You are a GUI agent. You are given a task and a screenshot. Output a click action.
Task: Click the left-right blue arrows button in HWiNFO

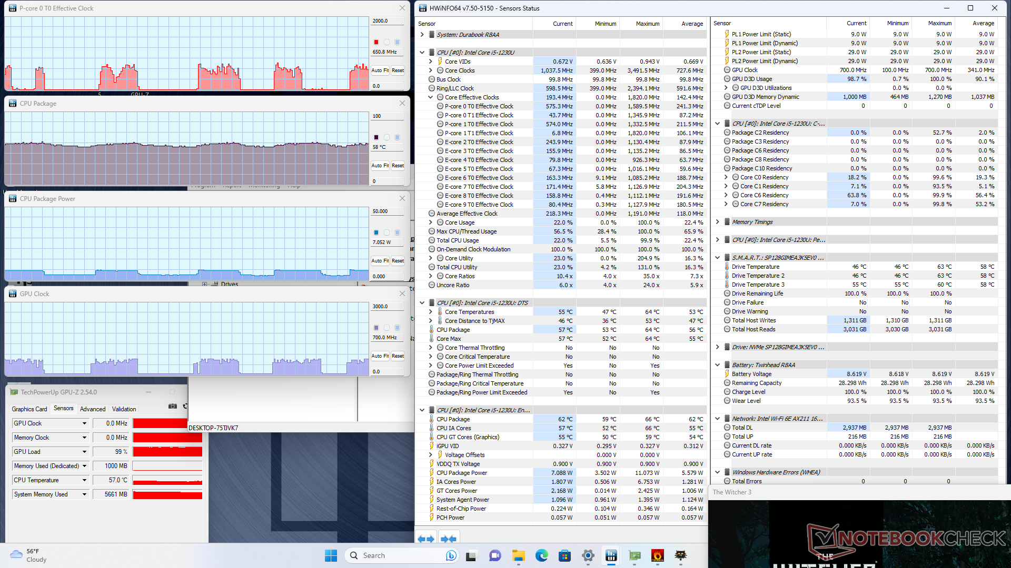point(426,539)
